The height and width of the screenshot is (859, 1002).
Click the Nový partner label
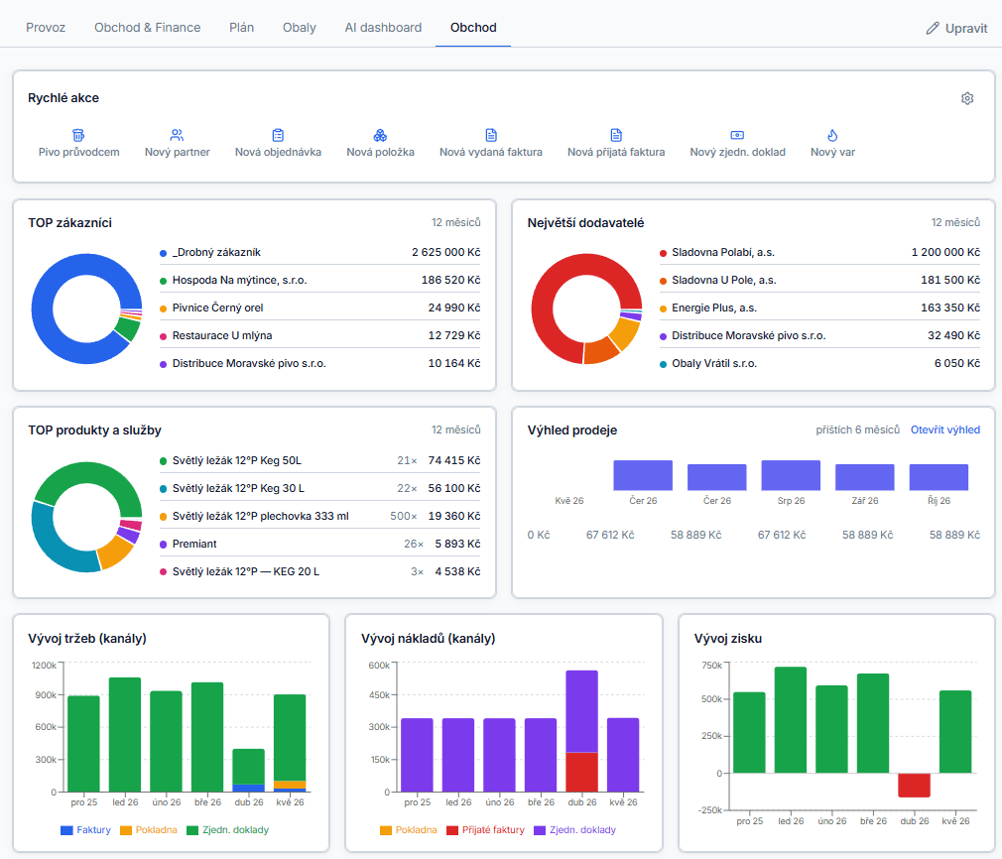[177, 152]
